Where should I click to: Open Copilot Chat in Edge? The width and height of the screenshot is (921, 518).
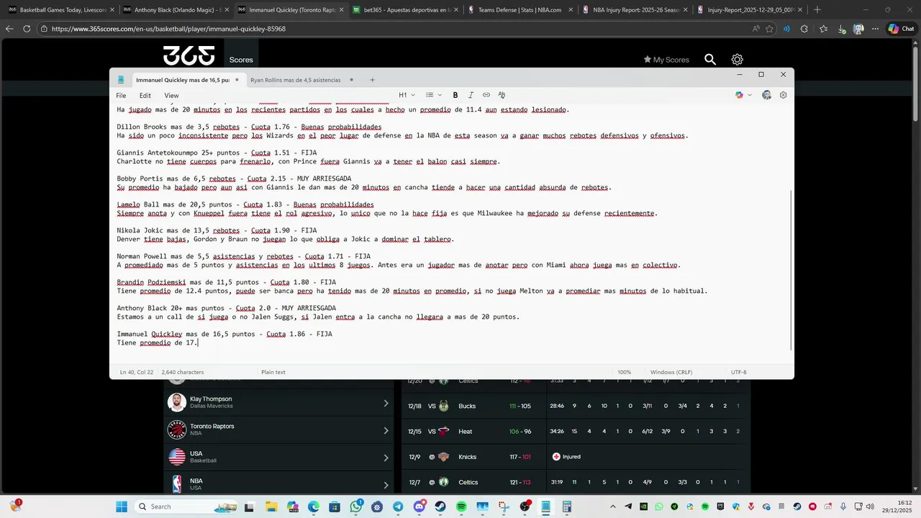click(902, 29)
